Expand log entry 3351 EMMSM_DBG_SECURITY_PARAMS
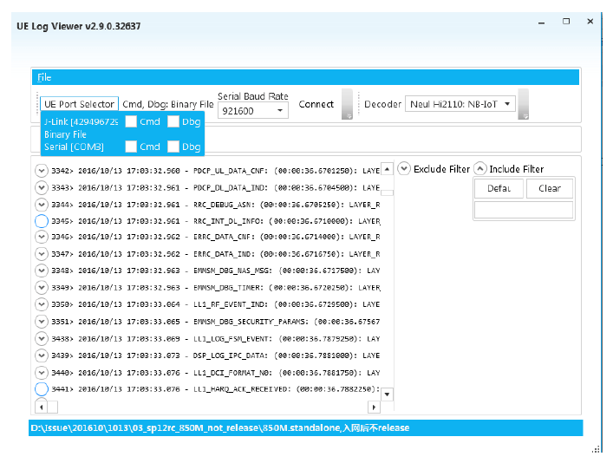Screen dimensions: 613x463 (x=42, y=322)
